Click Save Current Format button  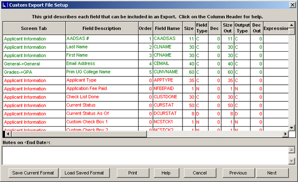point(33,173)
